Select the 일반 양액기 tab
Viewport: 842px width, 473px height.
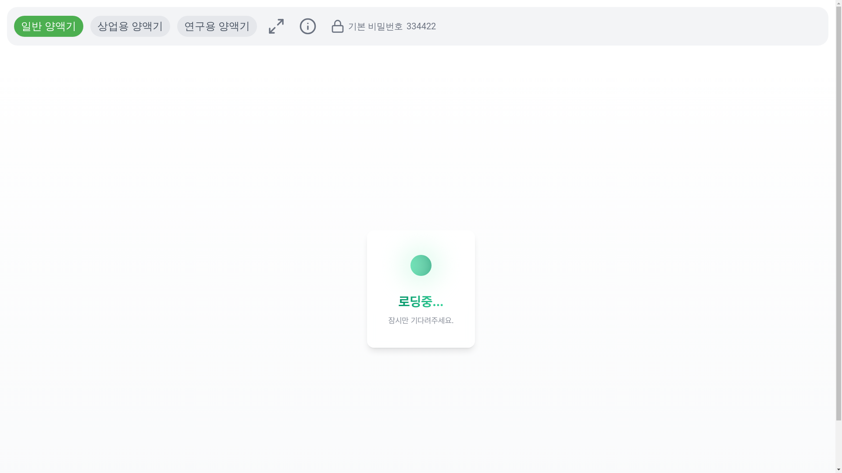49,26
